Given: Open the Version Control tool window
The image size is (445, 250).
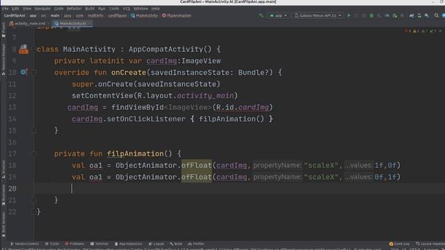Looking at the screenshot, I should click(24, 244).
